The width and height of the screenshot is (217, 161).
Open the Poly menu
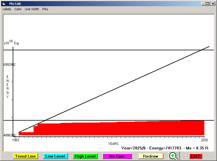coord(45,9)
